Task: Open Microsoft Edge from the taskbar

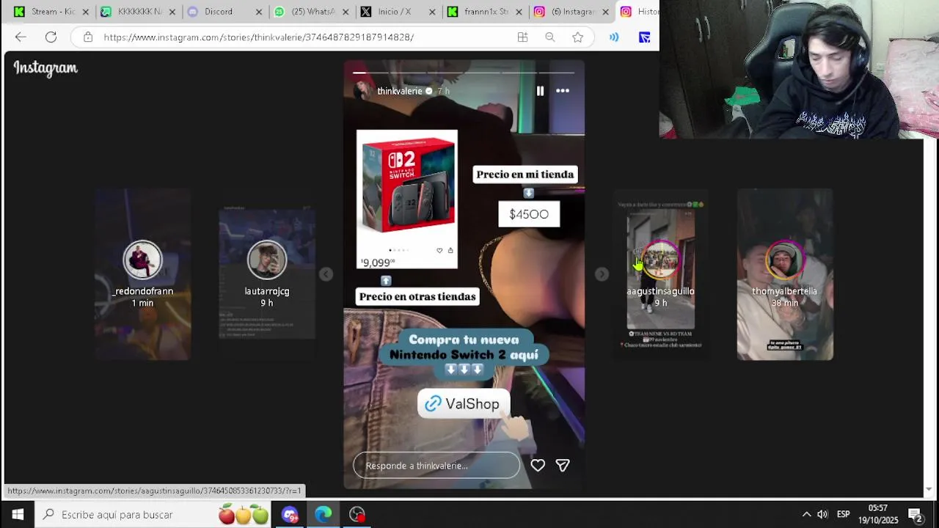Action: (324, 515)
